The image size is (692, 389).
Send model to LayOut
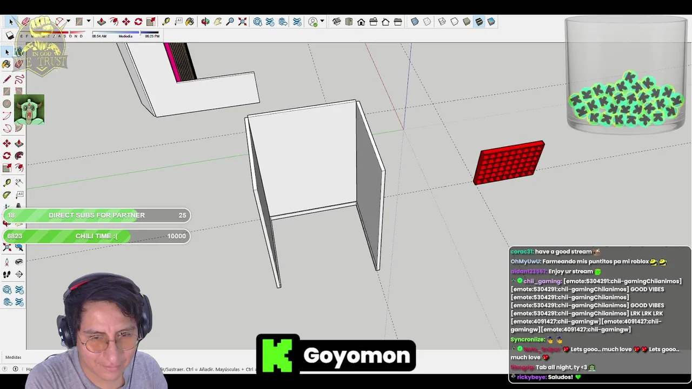tap(283, 22)
